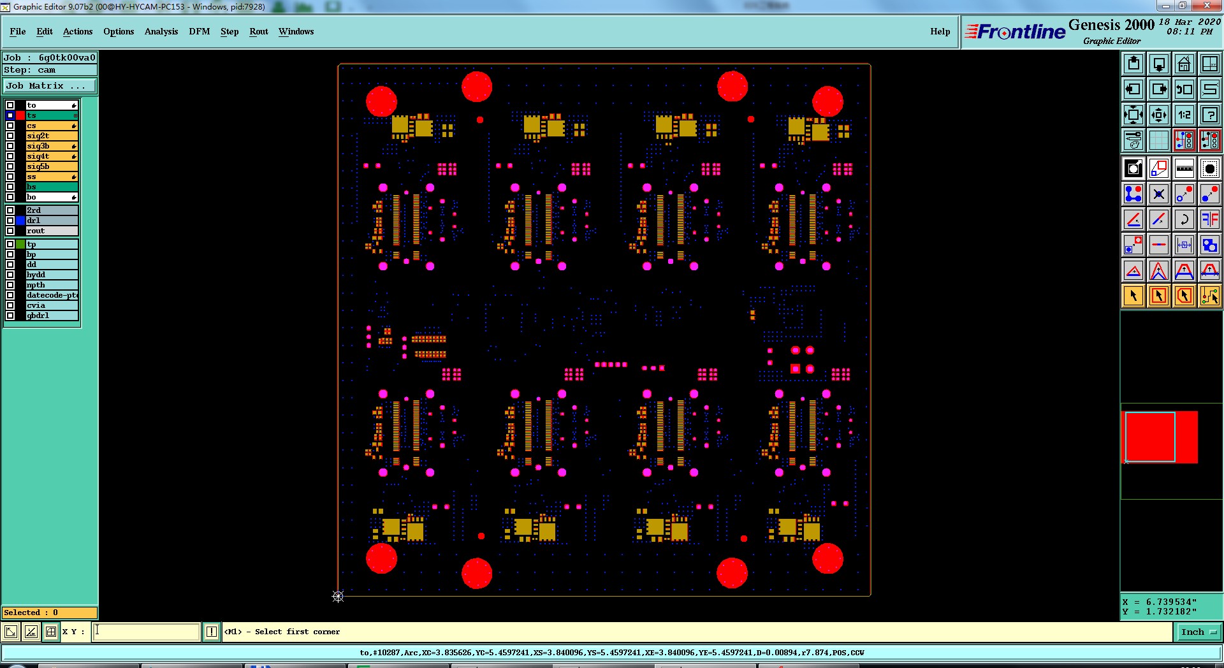Click the green color swatch of 'tp' layer
1224x668 pixels.
pos(20,244)
